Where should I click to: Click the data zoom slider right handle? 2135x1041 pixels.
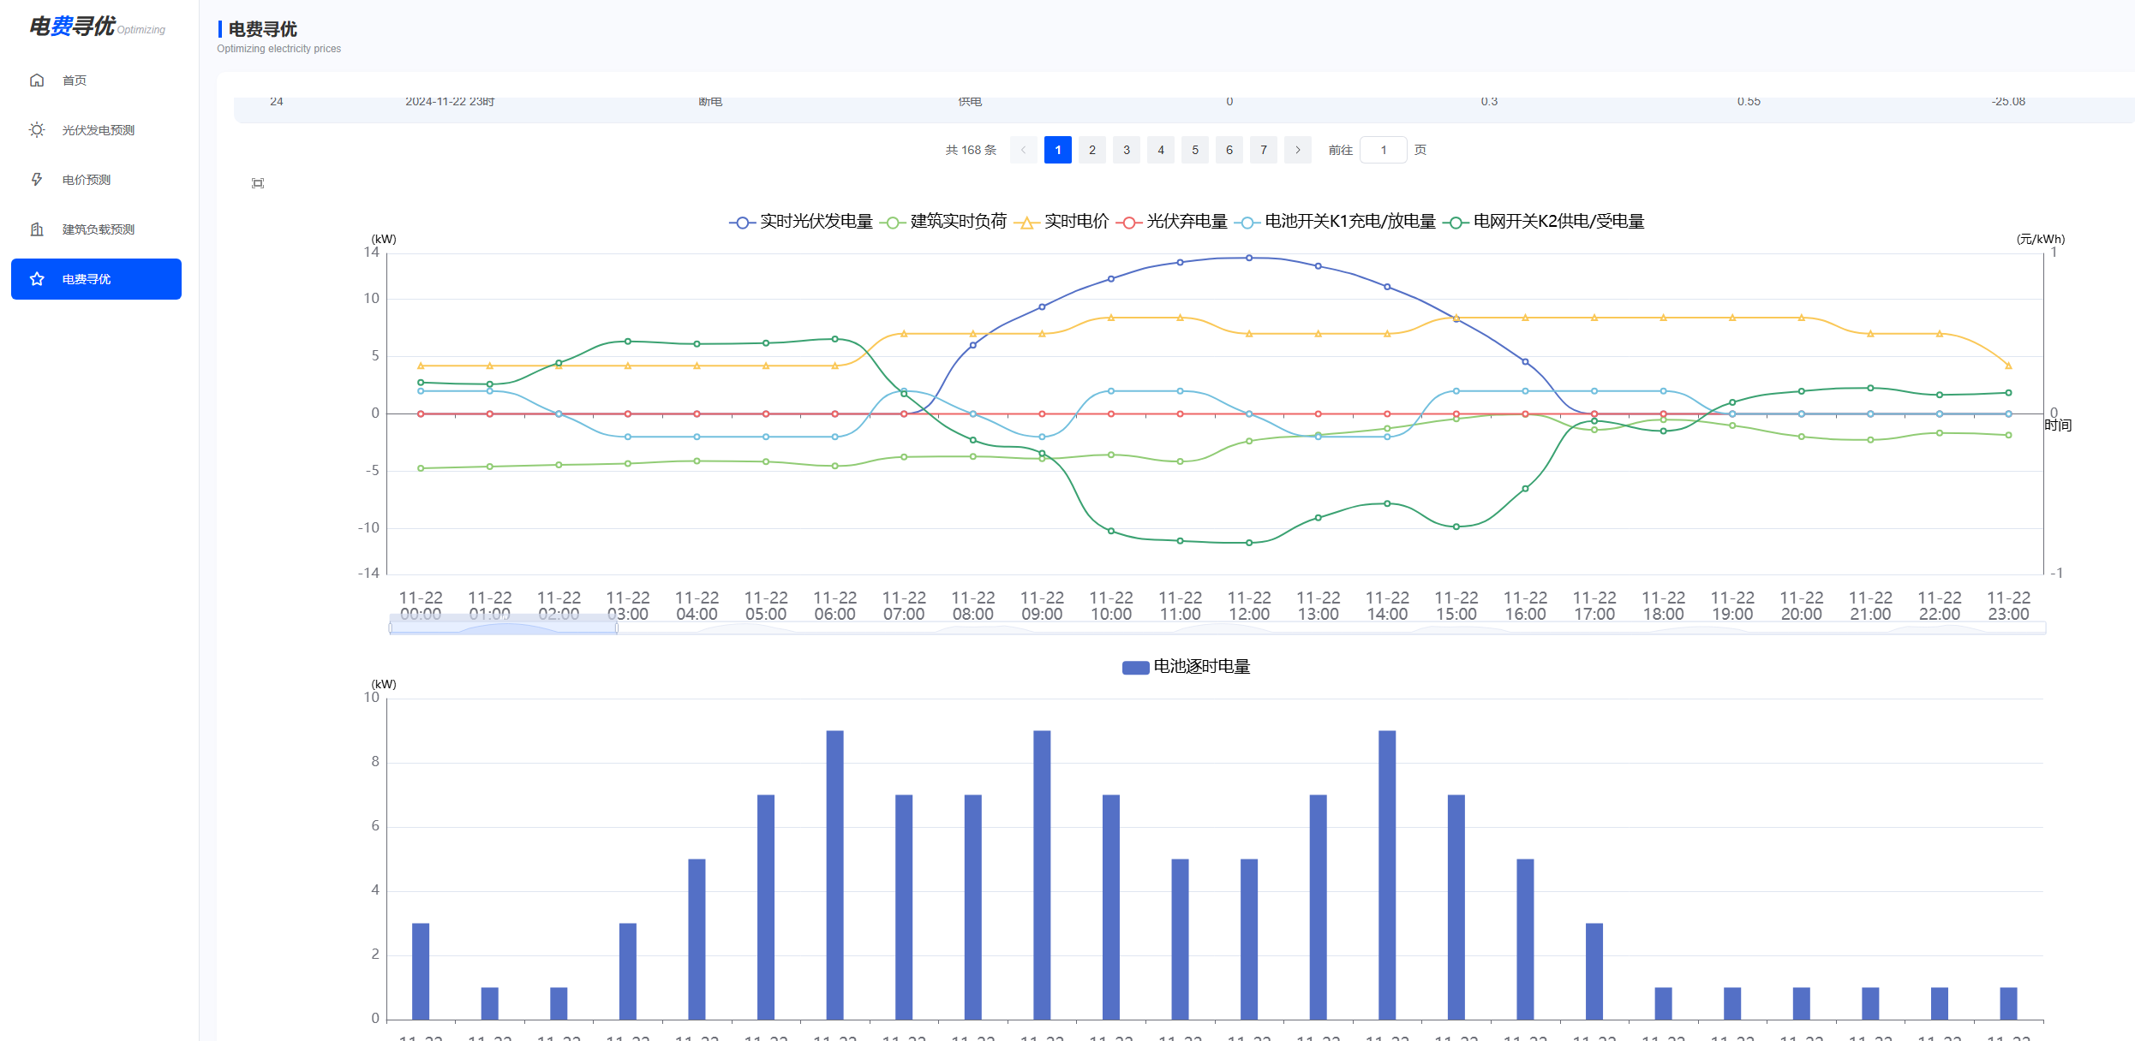tap(617, 628)
